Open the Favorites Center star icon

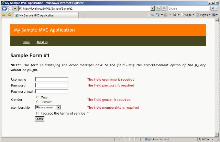point(3,15)
